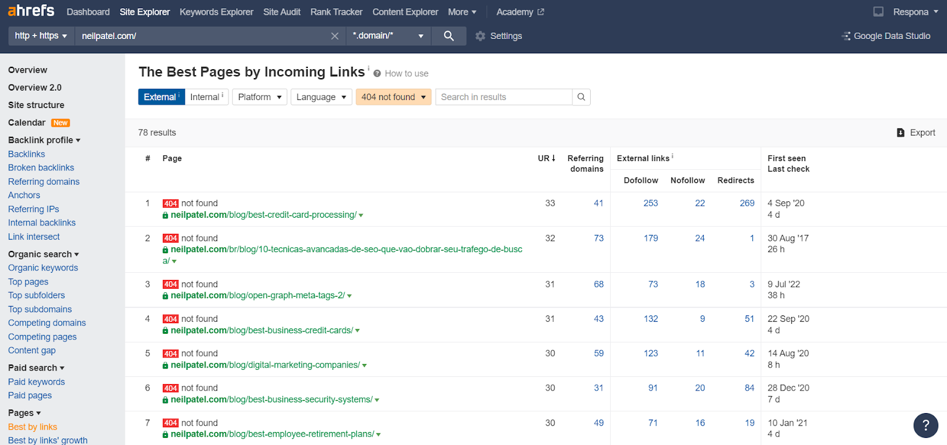The height and width of the screenshot is (445, 947).
Task: Open Calendar with New badge
Action: (x=39, y=122)
